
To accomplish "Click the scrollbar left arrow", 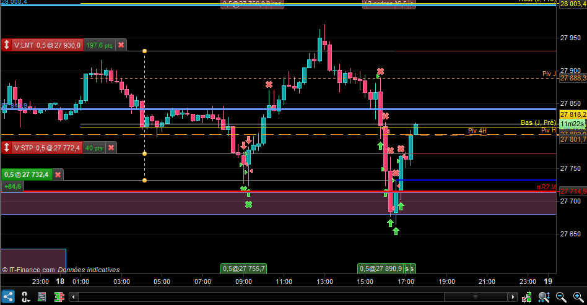I will coord(74,297).
